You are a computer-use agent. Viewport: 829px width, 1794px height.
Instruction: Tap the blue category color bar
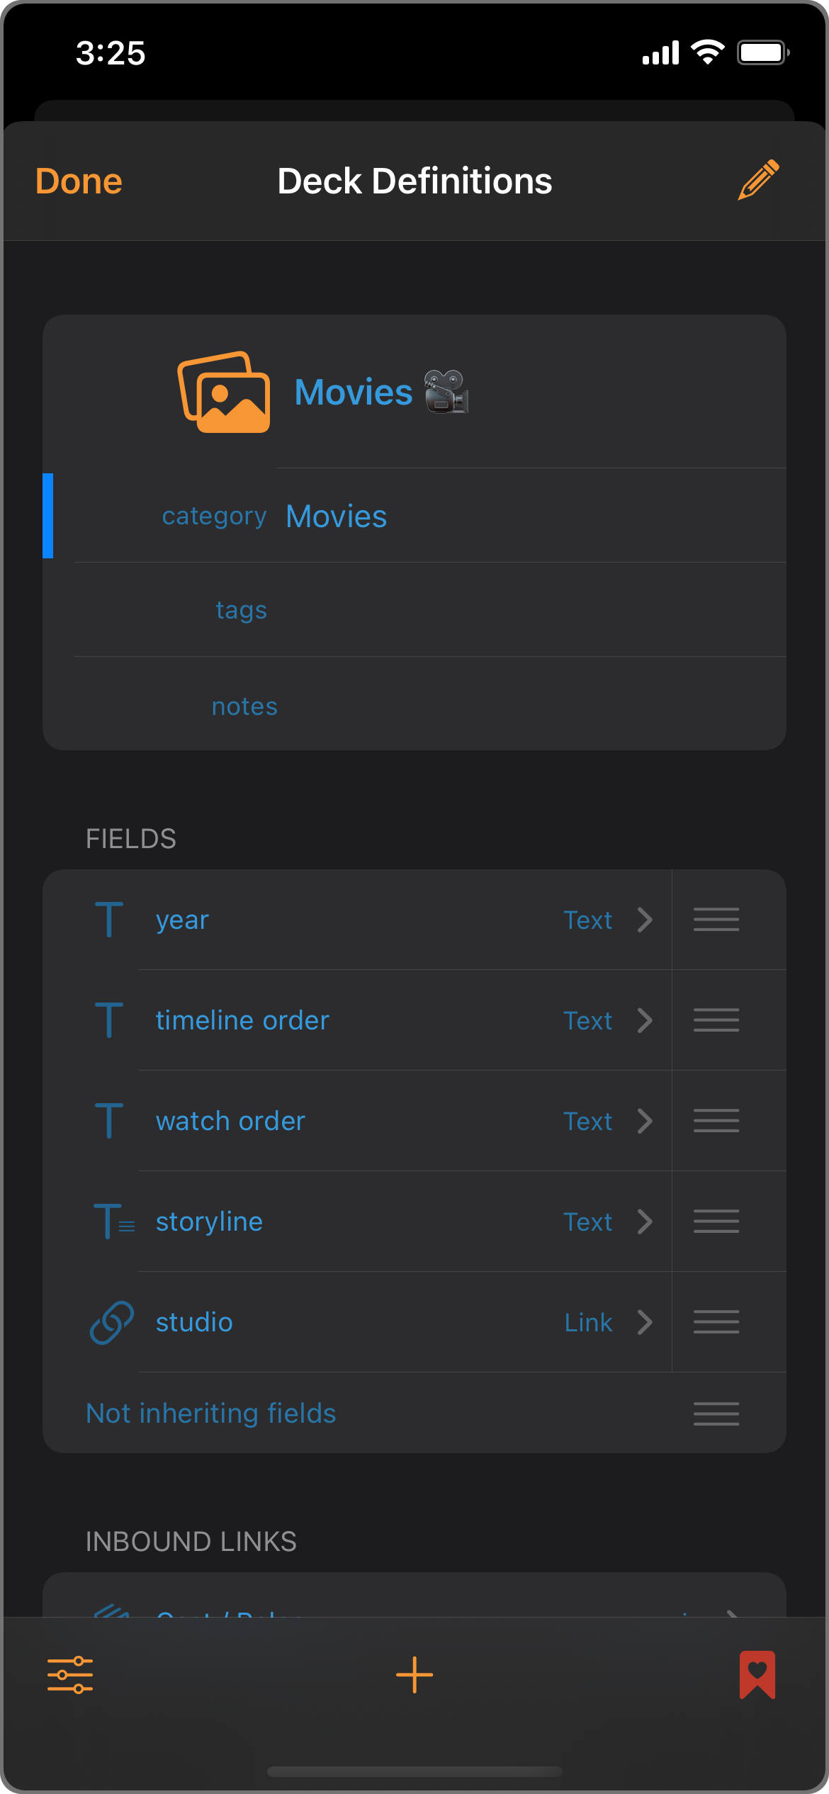tap(48, 516)
